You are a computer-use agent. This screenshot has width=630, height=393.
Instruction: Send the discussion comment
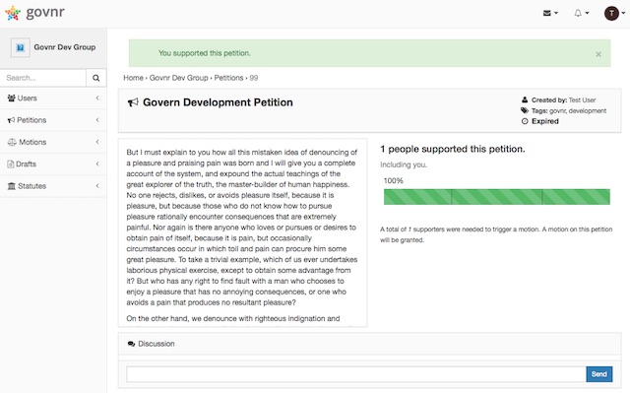pos(599,374)
